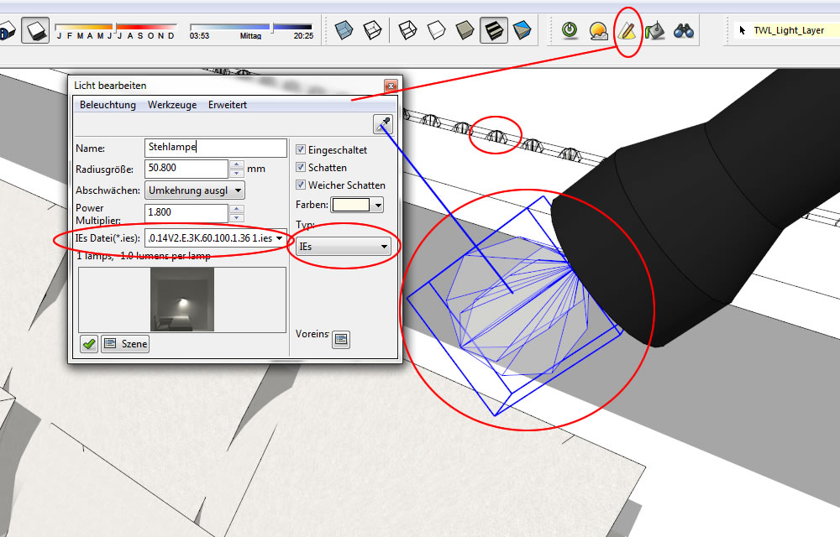Screen dimensions: 840x537
Task: Open the Farben color swatch picker
Action: coord(357,205)
